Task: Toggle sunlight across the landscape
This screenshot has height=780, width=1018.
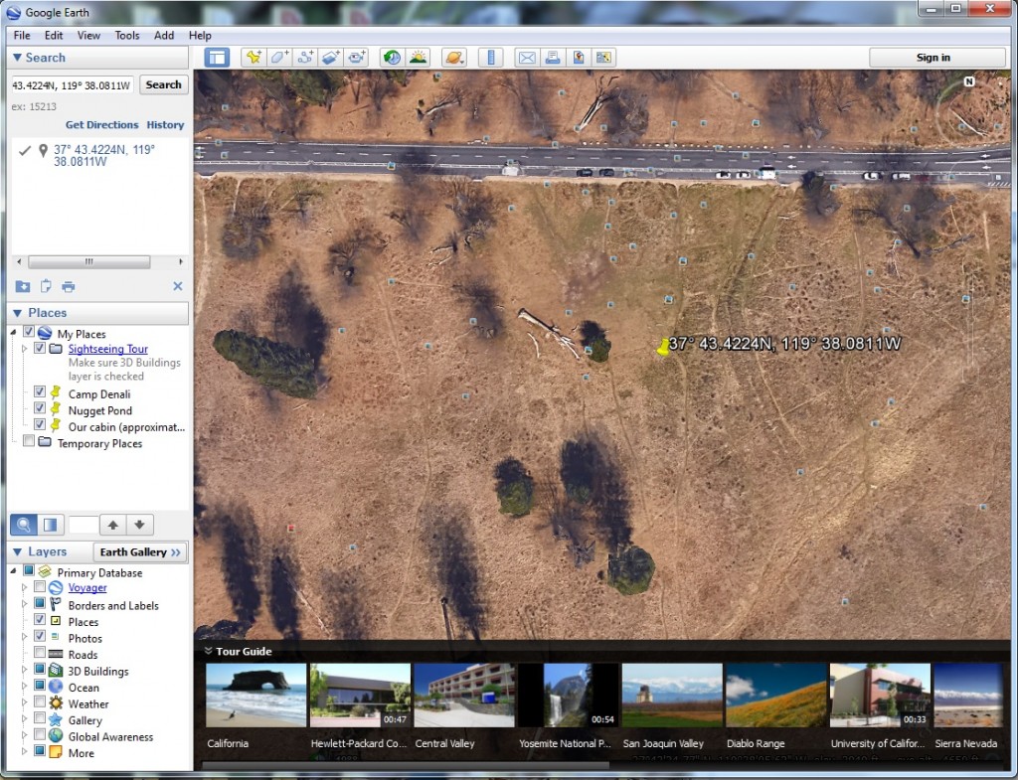Action: tap(418, 57)
